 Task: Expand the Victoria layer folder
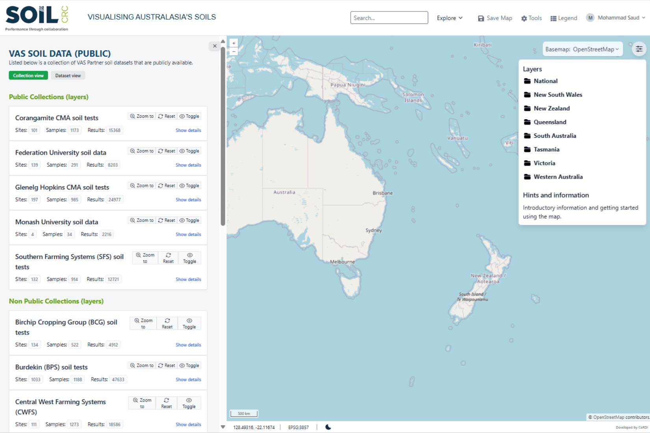544,163
